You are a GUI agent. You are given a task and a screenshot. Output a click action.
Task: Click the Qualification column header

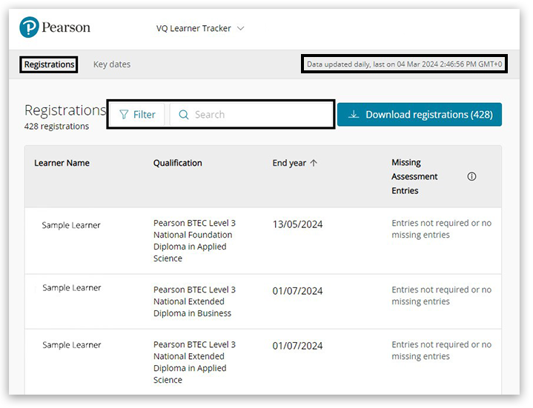[x=177, y=163]
